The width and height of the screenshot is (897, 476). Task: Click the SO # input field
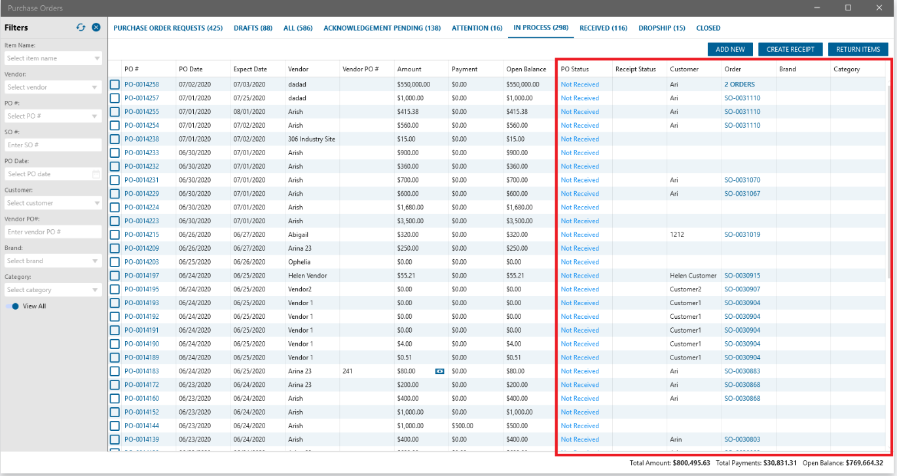[x=53, y=145]
